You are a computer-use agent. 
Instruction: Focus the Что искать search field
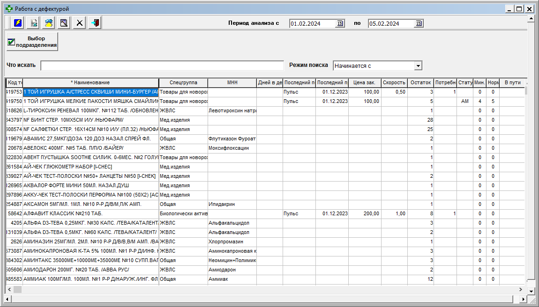click(162, 66)
